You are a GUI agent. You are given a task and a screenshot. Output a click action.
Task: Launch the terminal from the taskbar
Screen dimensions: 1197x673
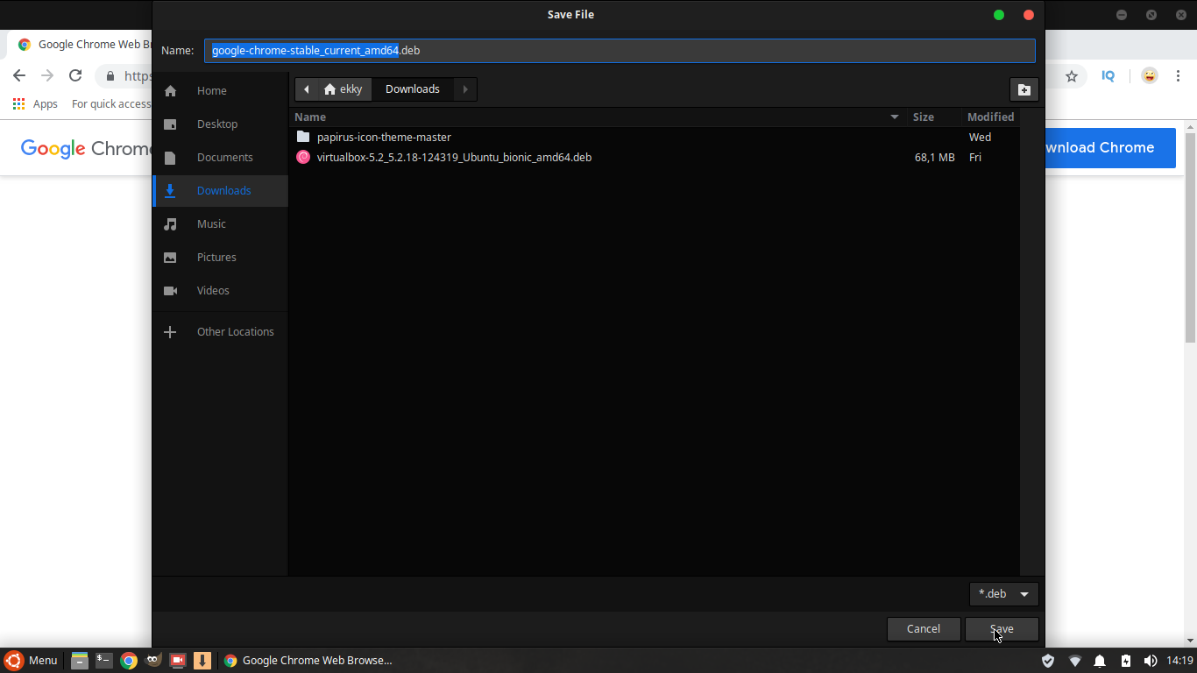[104, 661]
